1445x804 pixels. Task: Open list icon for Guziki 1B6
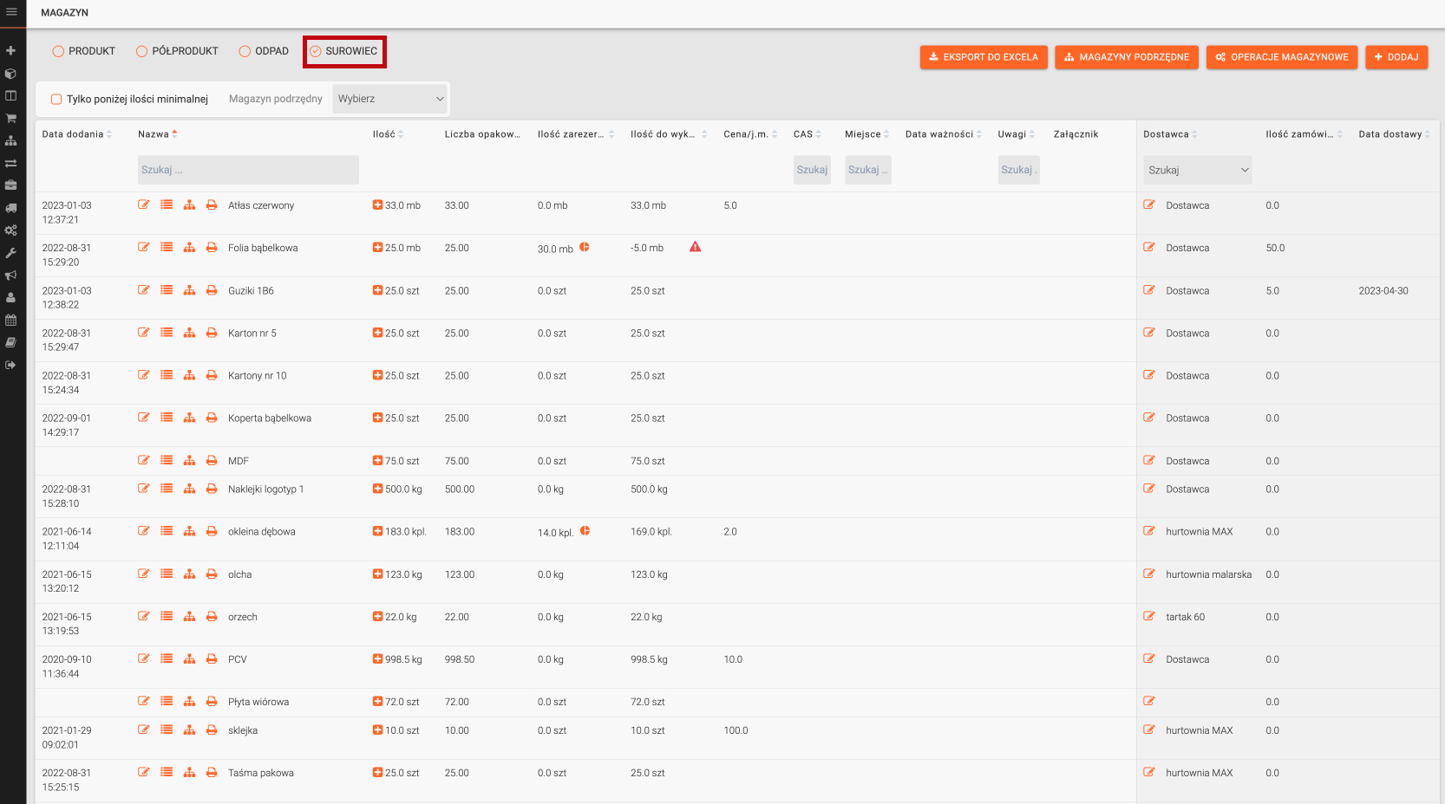coord(167,290)
